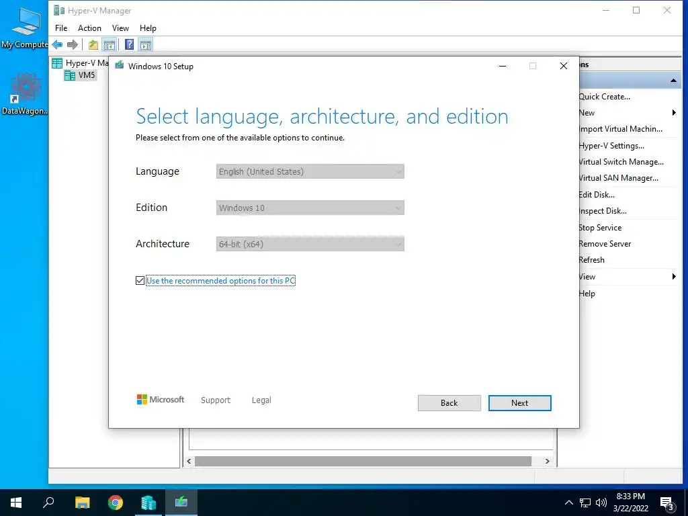Viewport: 688px width, 516px height.
Task: Open the volume speaker tray icon
Action: point(601,503)
